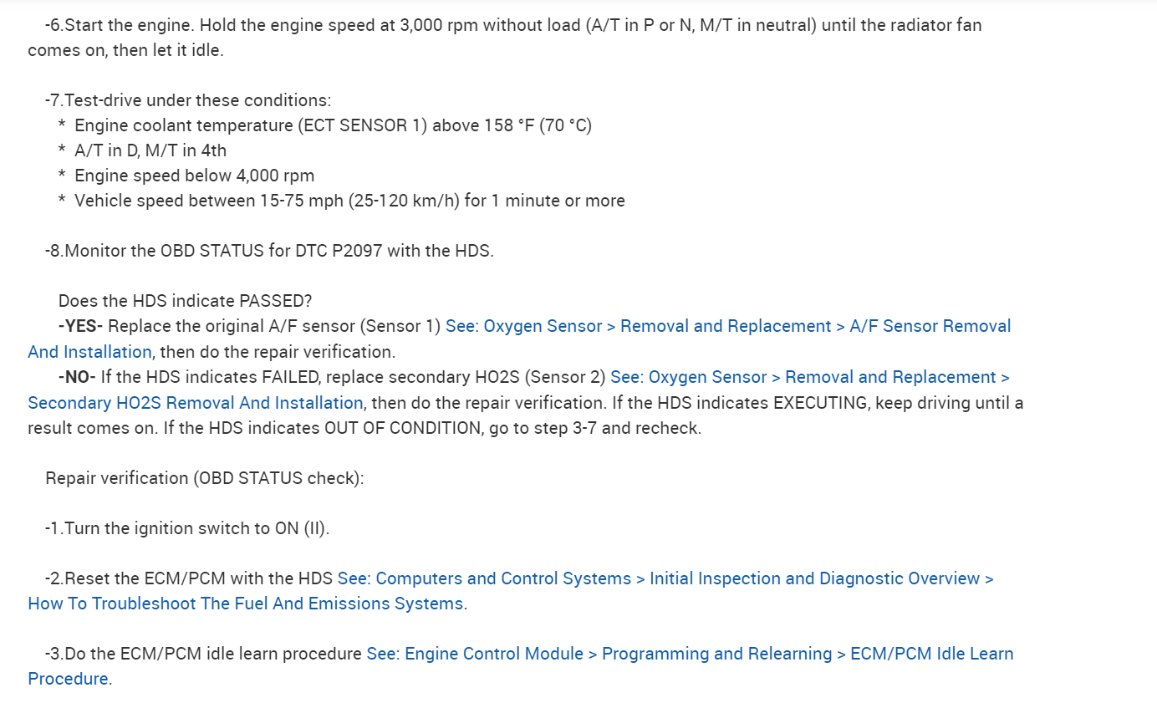Screen dimensions: 1157x703
Task: Click the "Repair verification (OBD STATUS check)" heading
Action: click(205, 478)
